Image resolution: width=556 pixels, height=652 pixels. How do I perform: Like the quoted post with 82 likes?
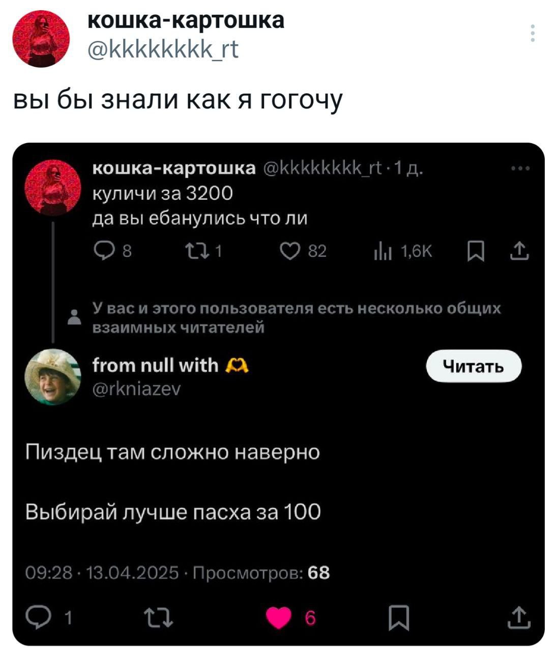(x=290, y=251)
